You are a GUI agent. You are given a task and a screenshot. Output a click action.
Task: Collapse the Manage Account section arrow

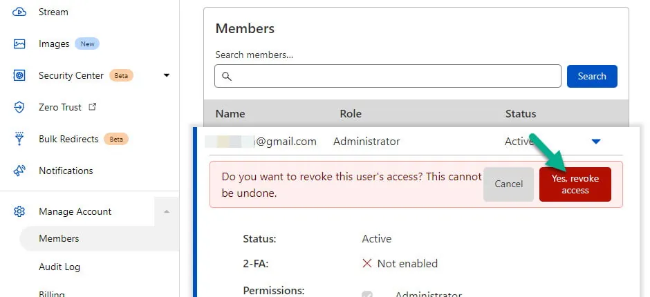pyautogui.click(x=167, y=211)
